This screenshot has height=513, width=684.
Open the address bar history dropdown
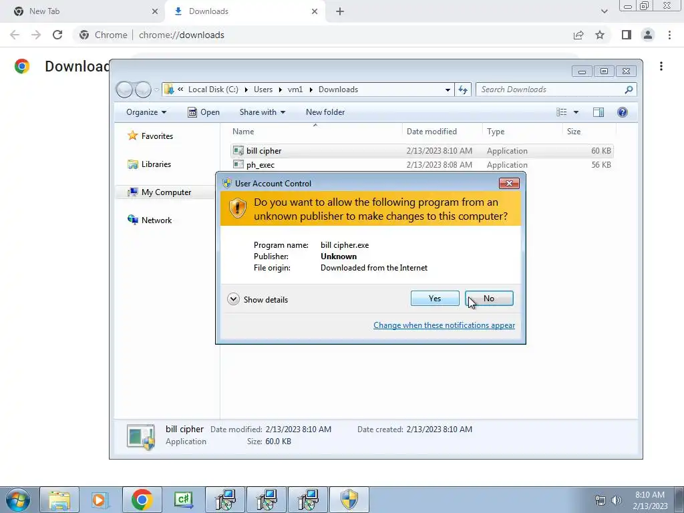448,90
